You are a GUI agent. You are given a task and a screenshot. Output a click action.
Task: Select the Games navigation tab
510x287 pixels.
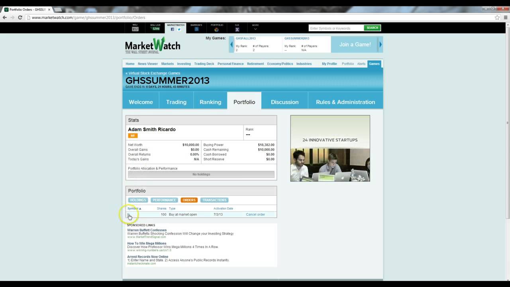pyautogui.click(x=374, y=64)
